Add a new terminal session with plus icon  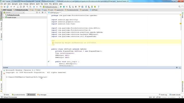pyautogui.click(x=4, y=70)
